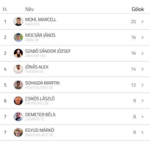The width and height of the screenshot is (150, 143).
Task: Open the arrow beside Szabó Sándor József's goals
Action: pos(143,53)
